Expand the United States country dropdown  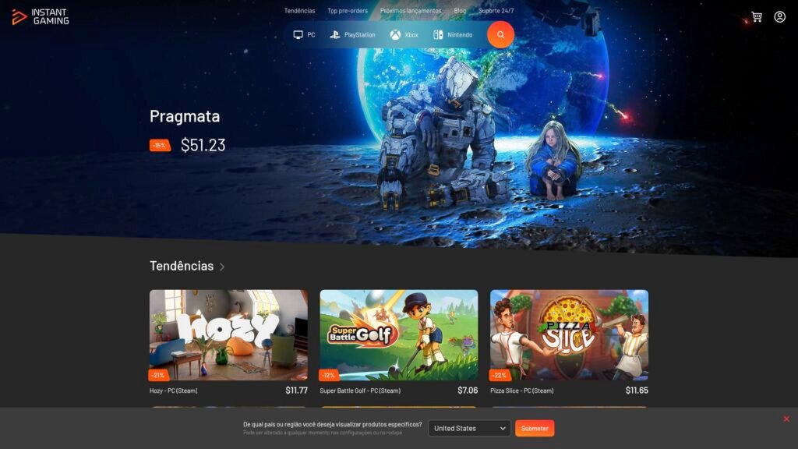469,428
